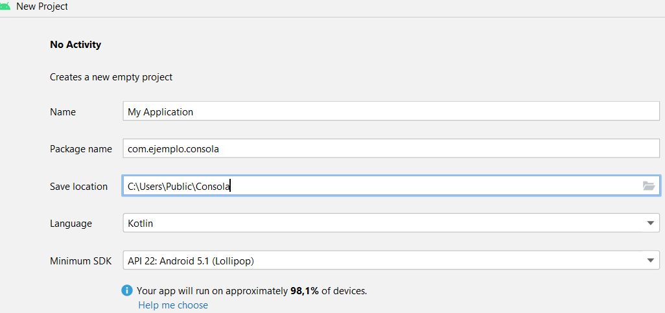
Task: Open the API 22 Android 5.1 combo box
Action: (382, 261)
